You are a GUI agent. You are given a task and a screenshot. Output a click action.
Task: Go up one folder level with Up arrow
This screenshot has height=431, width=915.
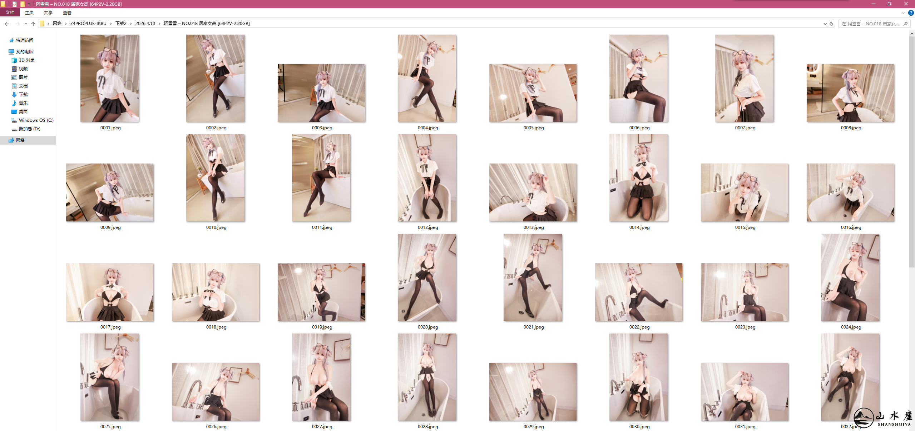coord(33,24)
